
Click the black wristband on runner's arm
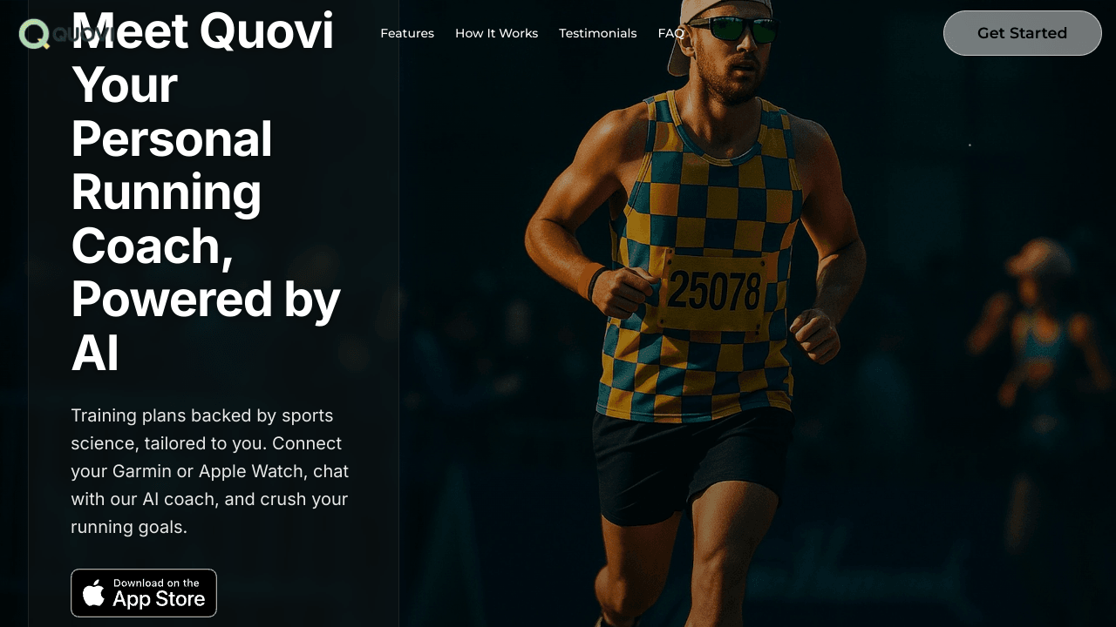click(x=597, y=283)
